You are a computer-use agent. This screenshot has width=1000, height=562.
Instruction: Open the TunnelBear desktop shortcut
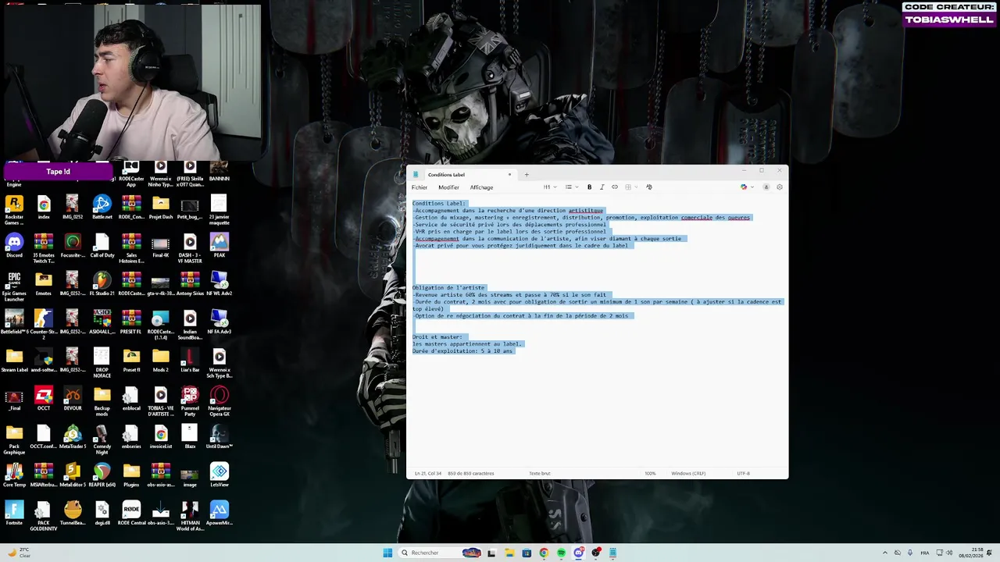pyautogui.click(x=73, y=514)
